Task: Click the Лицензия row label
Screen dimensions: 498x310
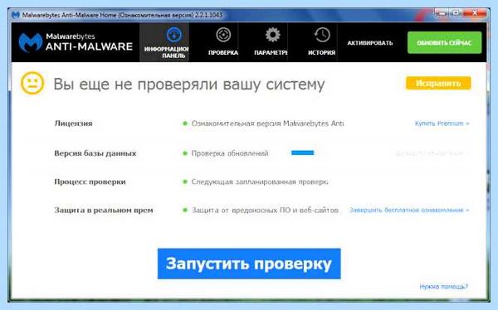Action: (x=73, y=124)
